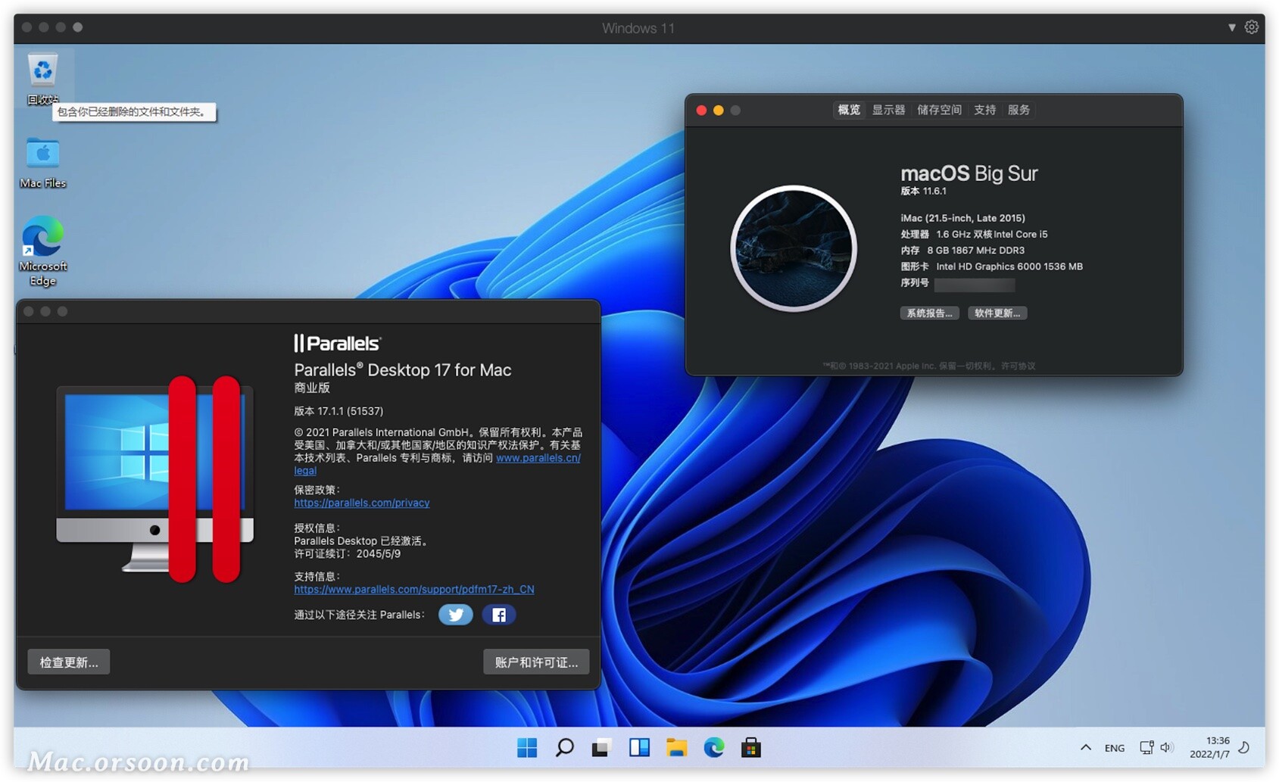Expand the Windows 11 title bar dropdown arrow
The image size is (1279, 782).
click(1232, 27)
